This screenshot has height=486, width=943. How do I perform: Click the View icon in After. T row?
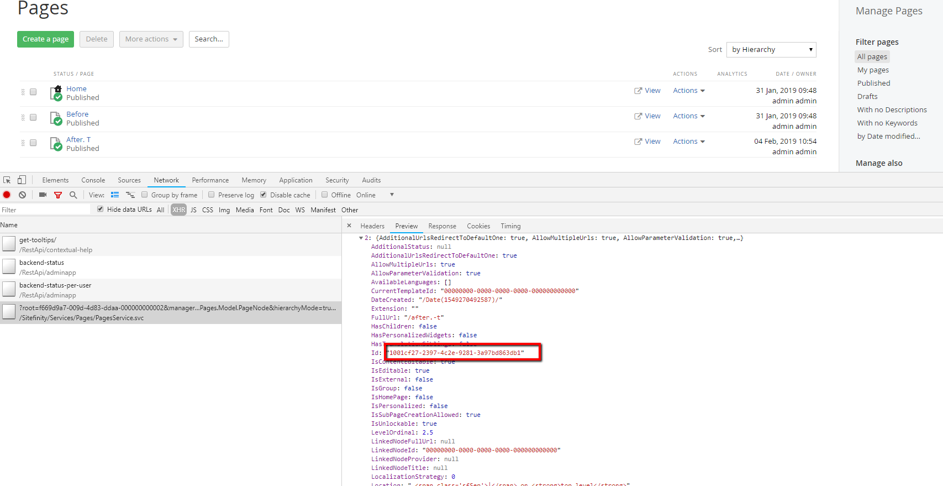[x=638, y=142]
